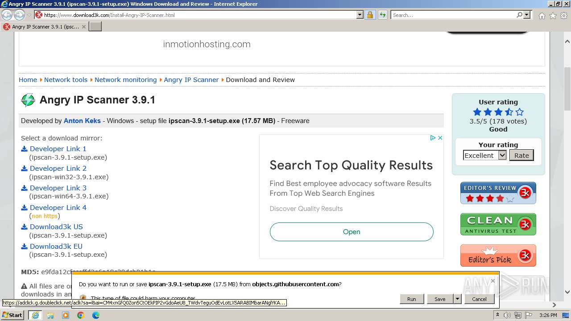Viewport: 571px width, 321px height.
Task: Click Download3k EU mirror link
Action: [x=56, y=247]
